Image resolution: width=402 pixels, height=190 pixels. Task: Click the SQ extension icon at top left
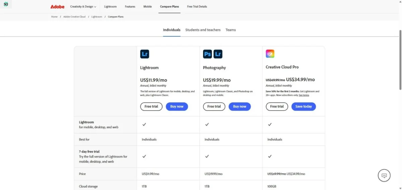pyautogui.click(x=6, y=4)
